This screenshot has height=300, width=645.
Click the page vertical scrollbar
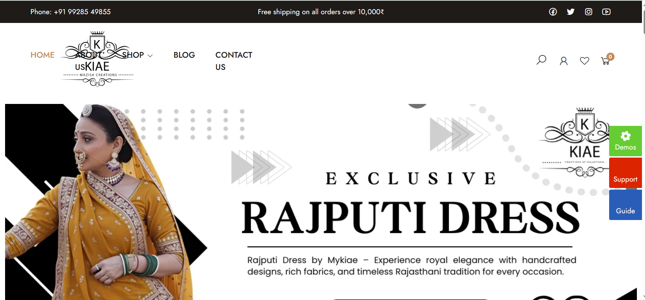tap(643, 150)
